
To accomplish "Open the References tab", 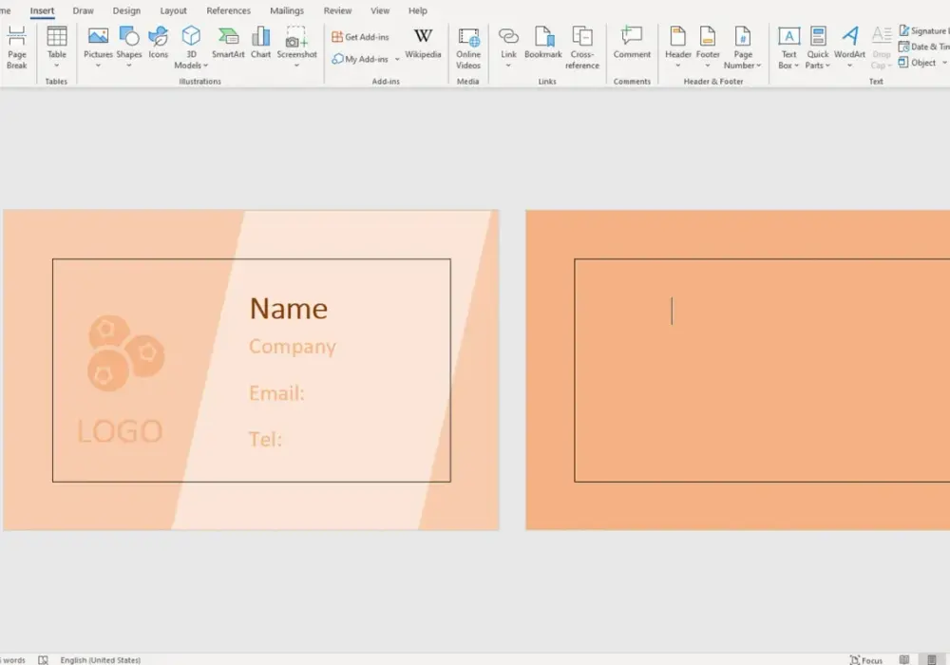I will pyautogui.click(x=228, y=10).
